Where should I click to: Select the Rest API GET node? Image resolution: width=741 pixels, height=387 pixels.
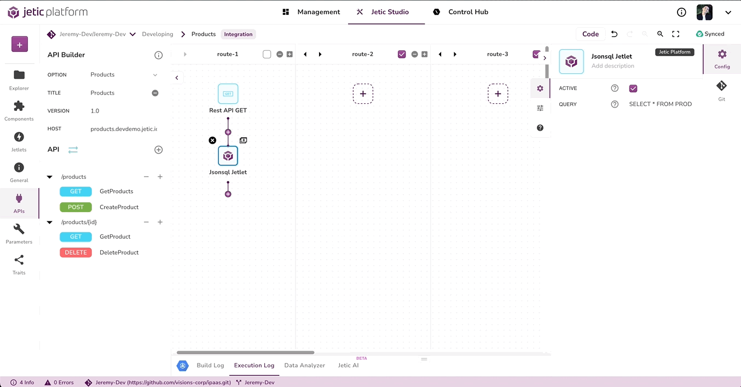(x=228, y=94)
